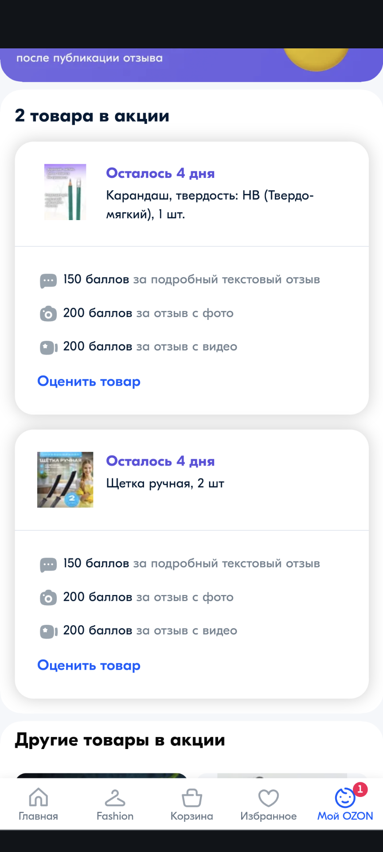The height and width of the screenshot is (852, 383).
Task: Open the Главная home icon
Action: point(38,797)
